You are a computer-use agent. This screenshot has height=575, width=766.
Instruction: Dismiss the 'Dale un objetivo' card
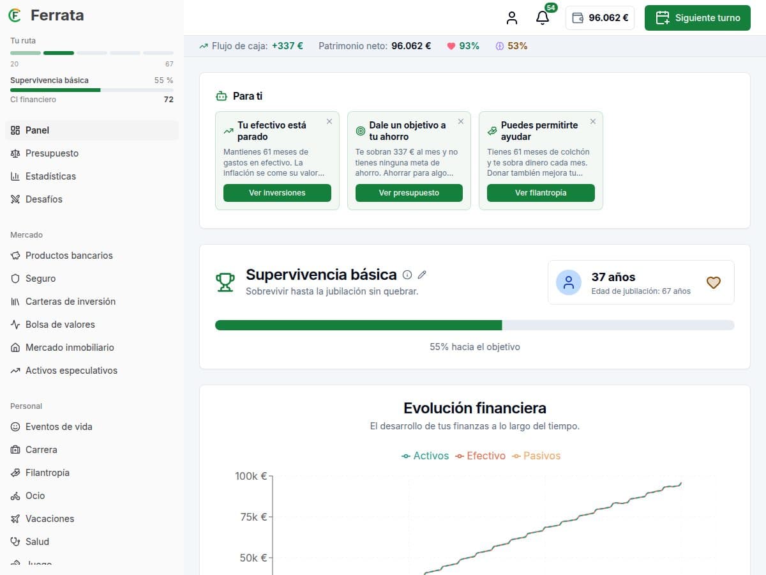coord(461,121)
